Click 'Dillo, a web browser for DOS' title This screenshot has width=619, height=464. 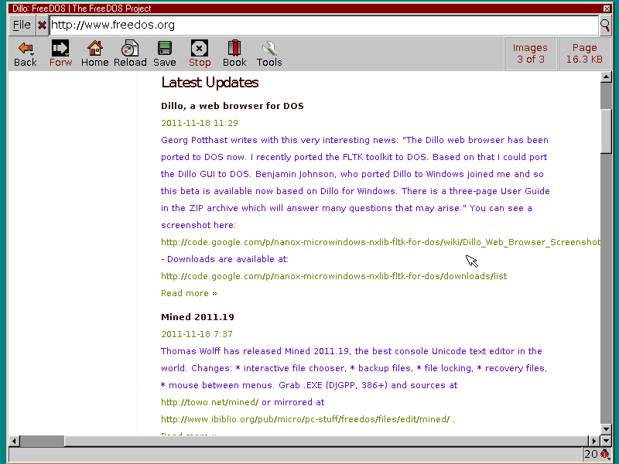pyautogui.click(x=232, y=106)
